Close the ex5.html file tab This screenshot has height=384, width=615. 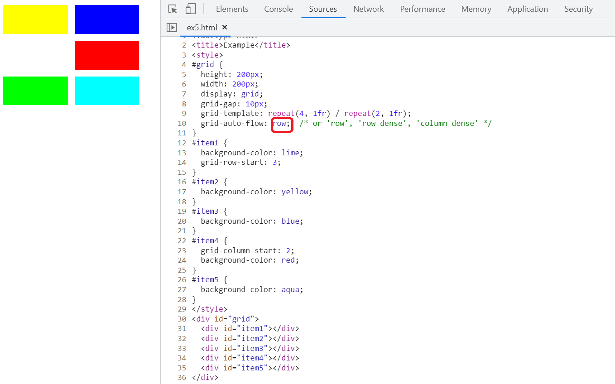click(x=225, y=28)
